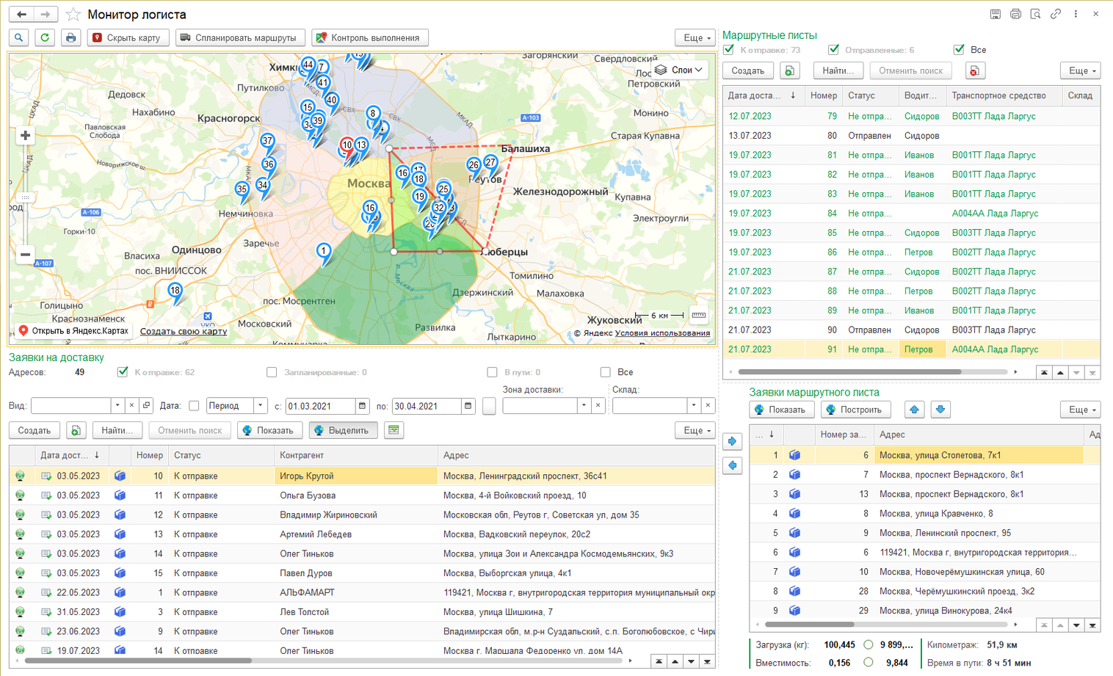Zoom in the map with plus button
The image size is (1113, 676).
point(25,136)
